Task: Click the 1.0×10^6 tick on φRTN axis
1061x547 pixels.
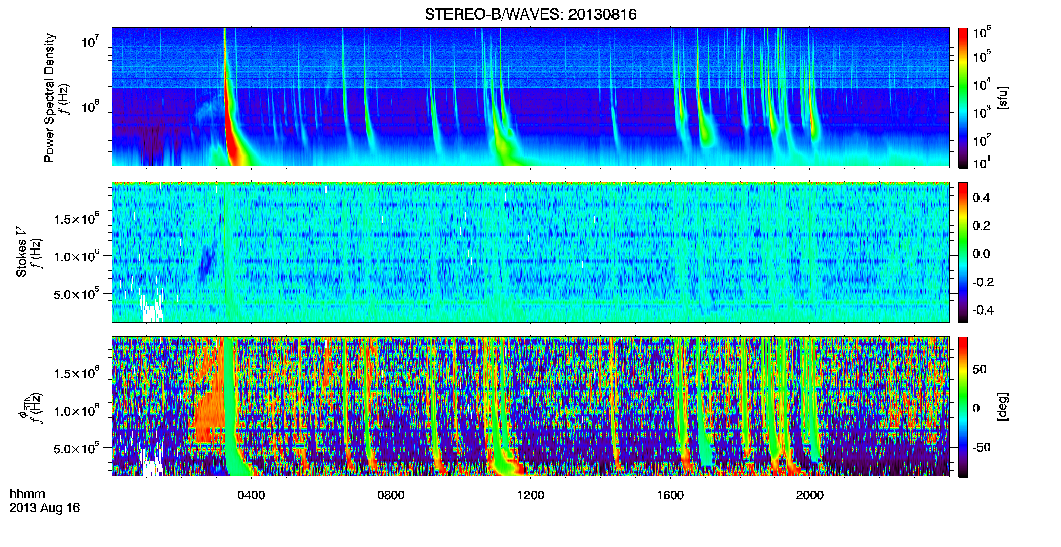Action: click(x=76, y=410)
